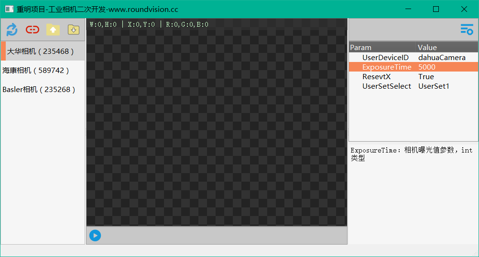Click the folder download arrow icon
This screenshot has height=257, width=479.
click(x=73, y=30)
